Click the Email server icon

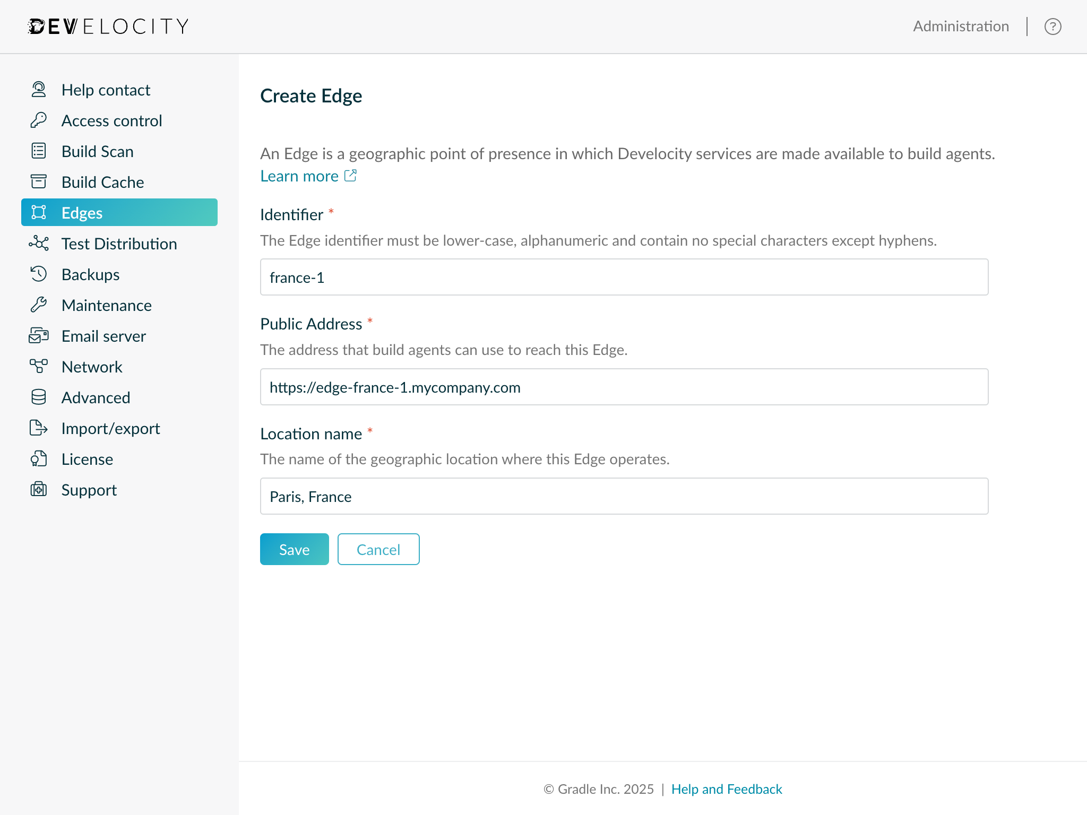[39, 336]
